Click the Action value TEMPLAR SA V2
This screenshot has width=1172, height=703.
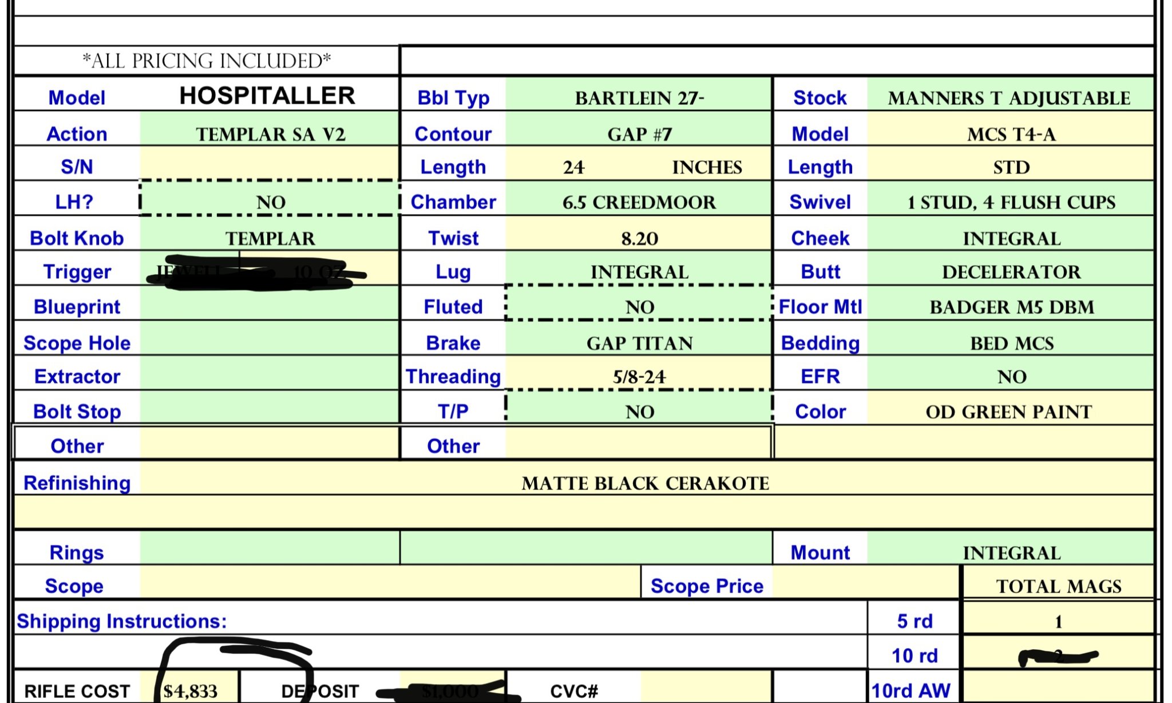[270, 134]
